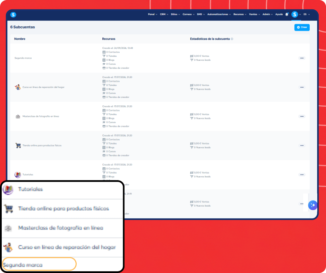Click the Ventas money icon in Segunda marca row

(x=192, y=56)
